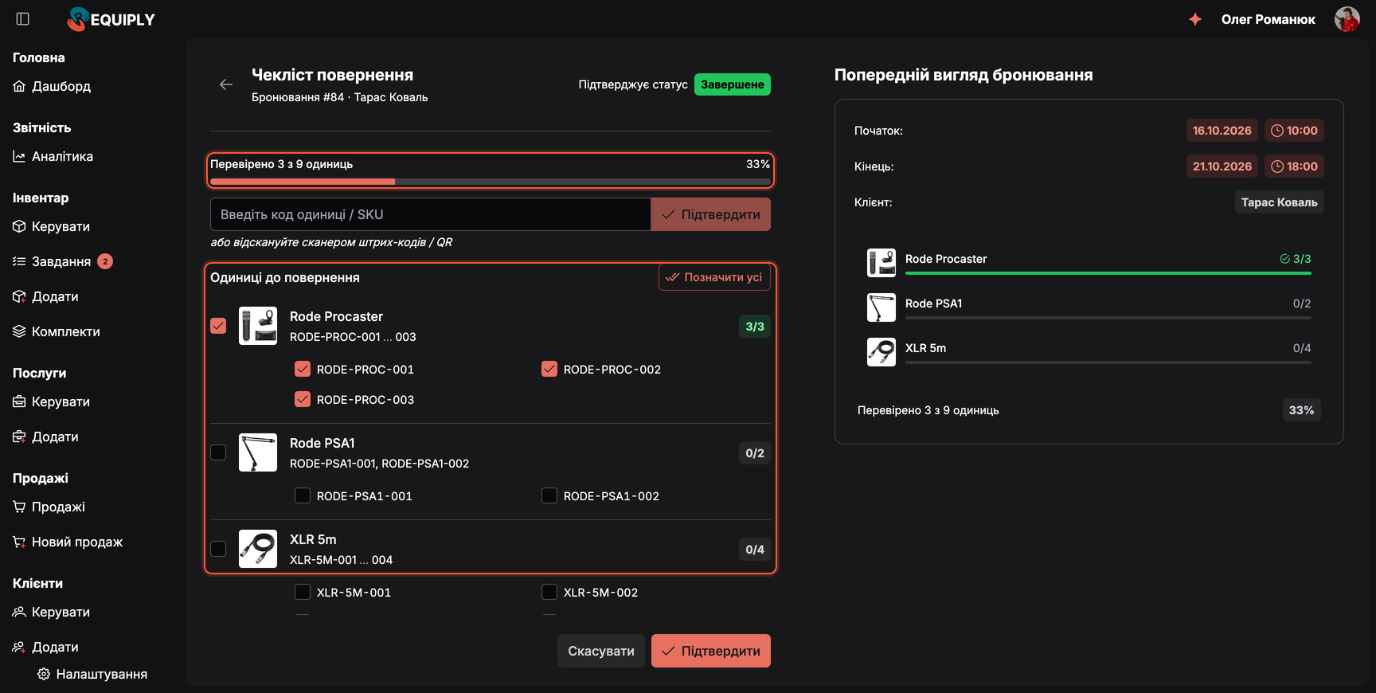The width and height of the screenshot is (1376, 693).
Task: Open Завдання in the sidebar
Action: 62,261
